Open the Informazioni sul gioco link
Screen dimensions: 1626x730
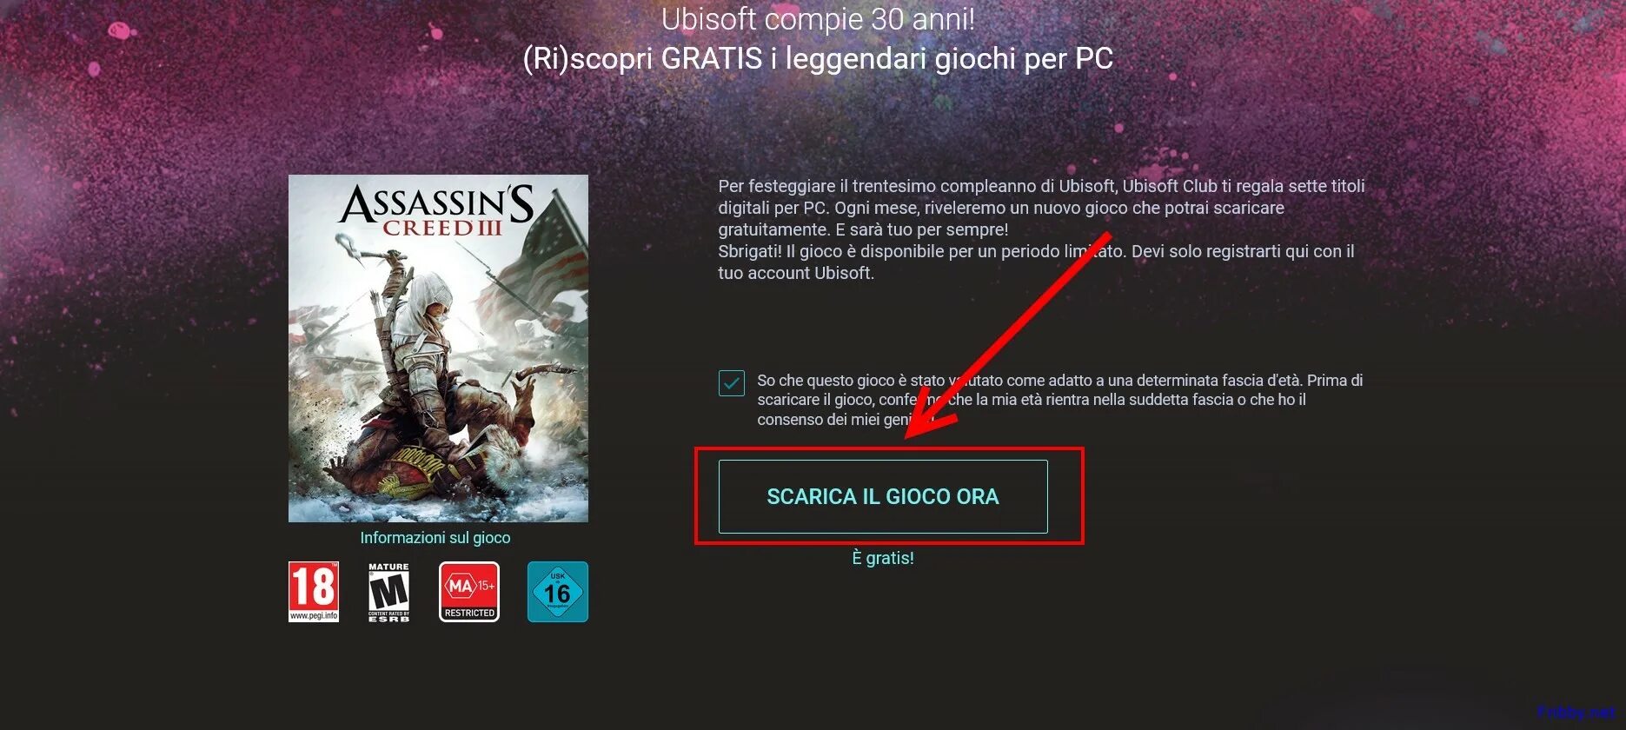(x=435, y=538)
